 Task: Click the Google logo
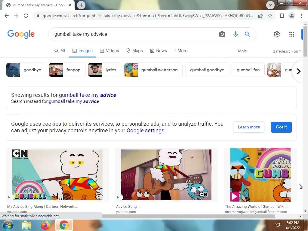21,34
